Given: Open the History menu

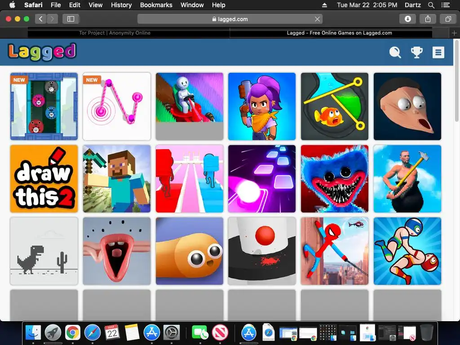Looking at the screenshot, I should tap(121, 5).
